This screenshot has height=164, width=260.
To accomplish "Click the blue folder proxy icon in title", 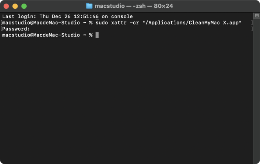I will [x=89, y=6].
